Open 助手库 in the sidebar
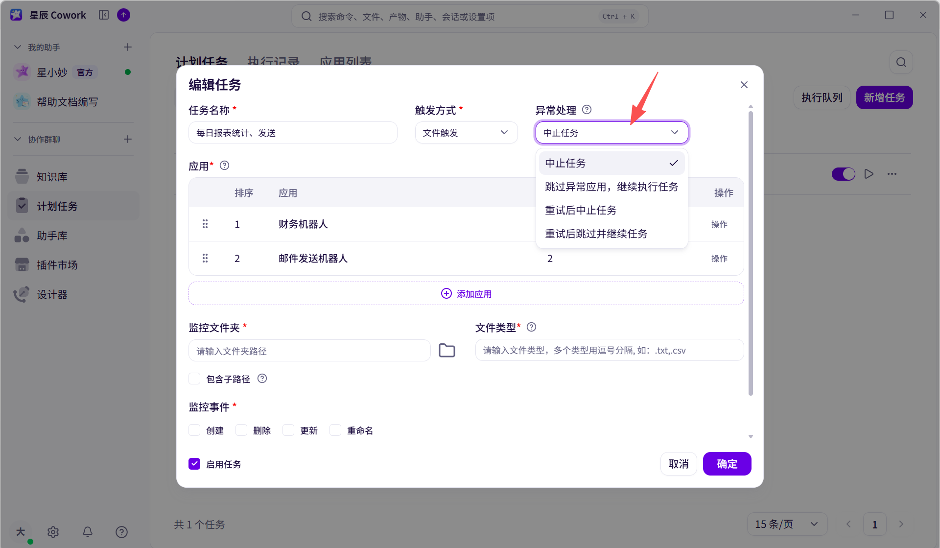 coord(73,236)
